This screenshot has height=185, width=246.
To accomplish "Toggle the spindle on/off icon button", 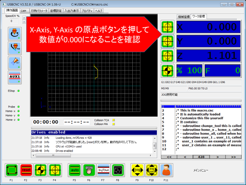I will (15, 34).
